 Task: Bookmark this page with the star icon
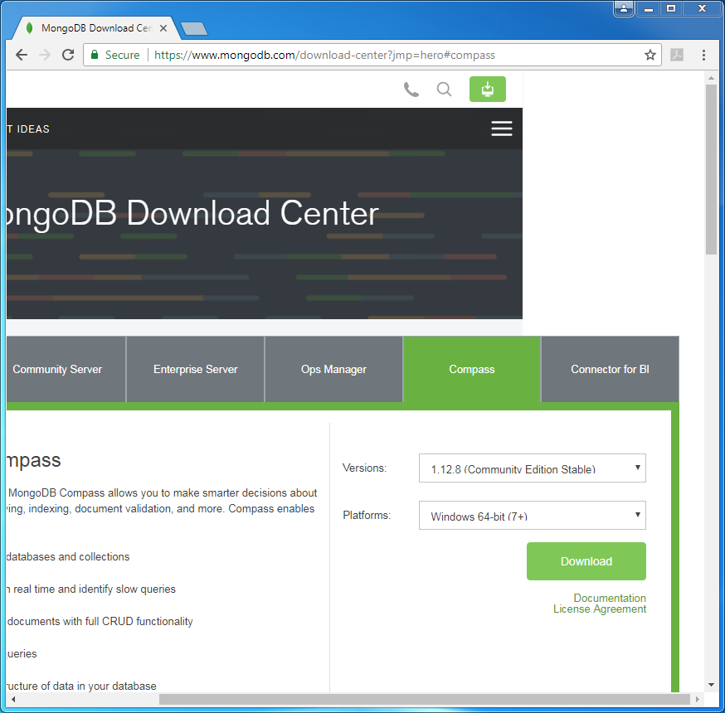[x=650, y=55]
